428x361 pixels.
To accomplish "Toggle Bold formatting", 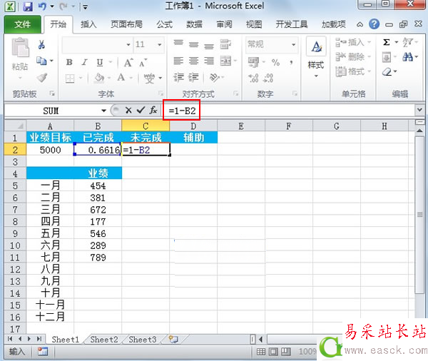I will (x=69, y=63).
